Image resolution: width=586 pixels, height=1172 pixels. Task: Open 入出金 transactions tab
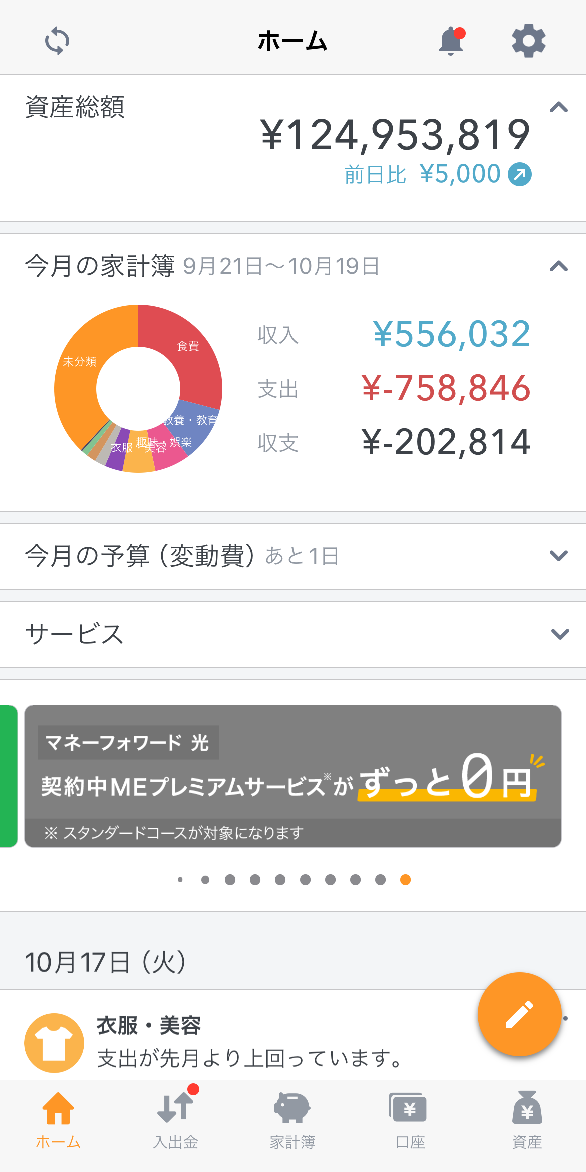pyautogui.click(x=175, y=1120)
